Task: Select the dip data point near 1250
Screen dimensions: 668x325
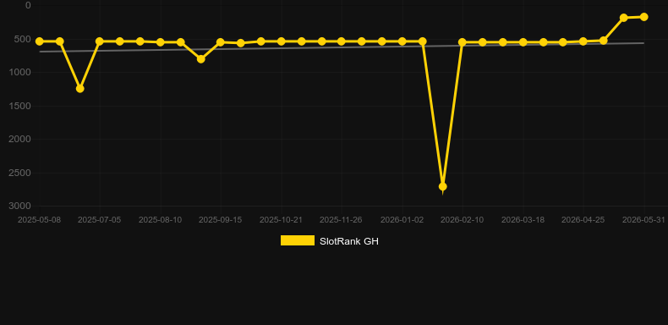Action: click(79, 88)
